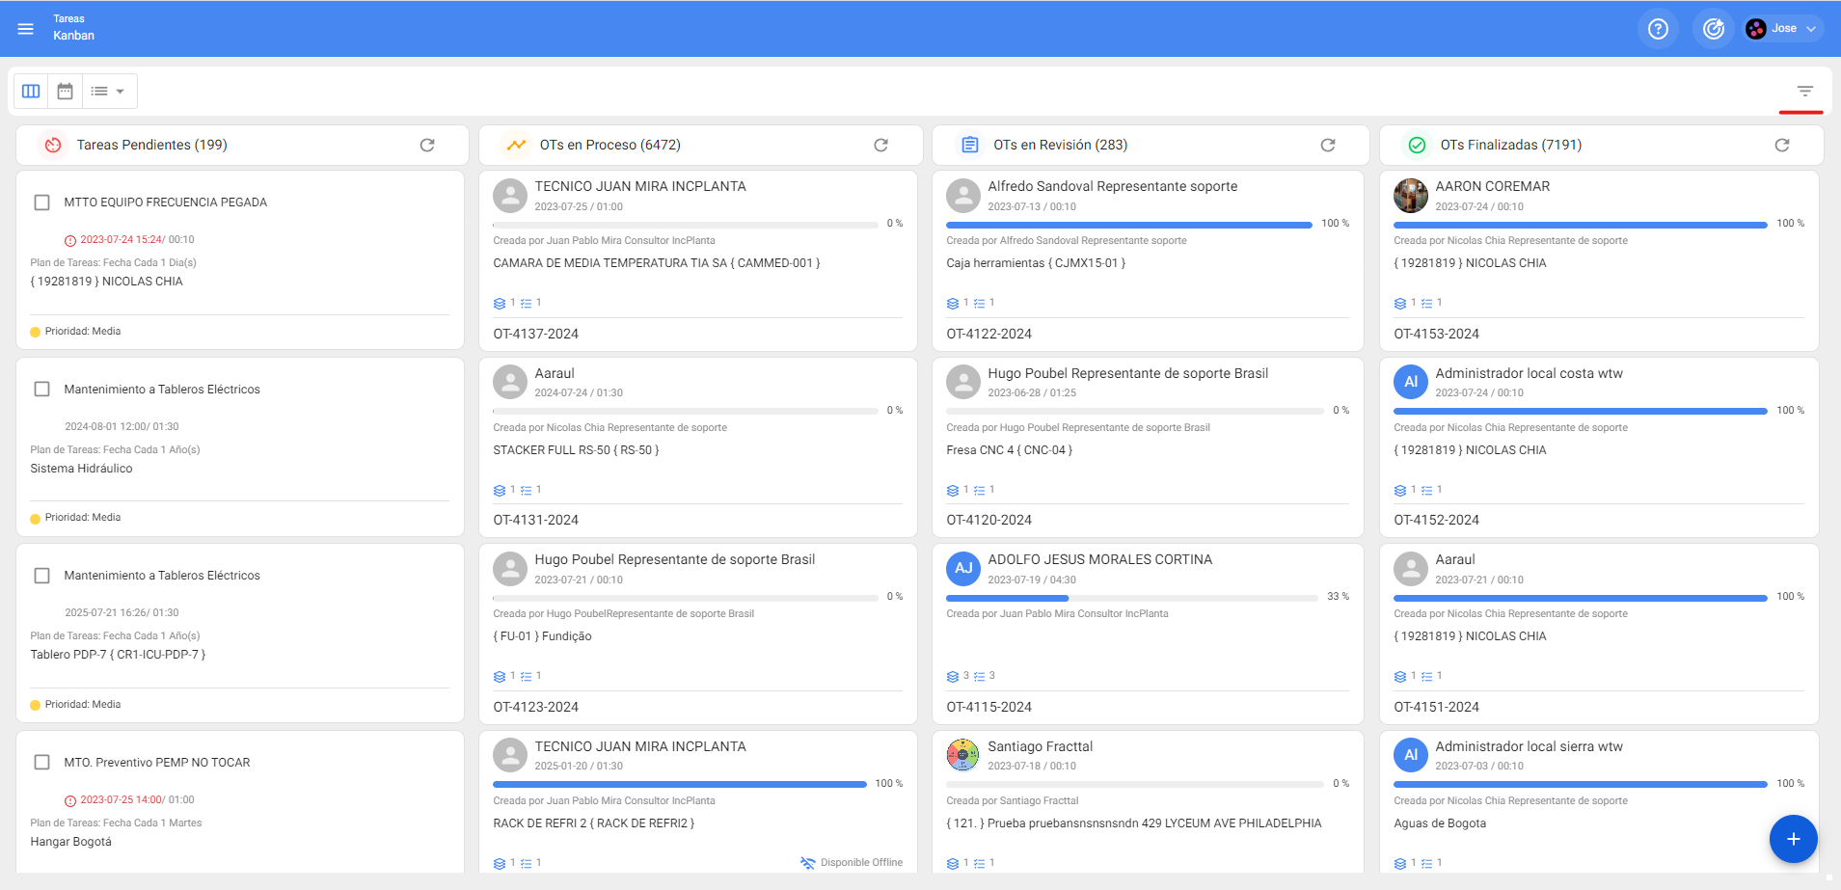Refresh the OTs Finalizadas column
Screen dimensions: 1841x890
[1781, 146]
